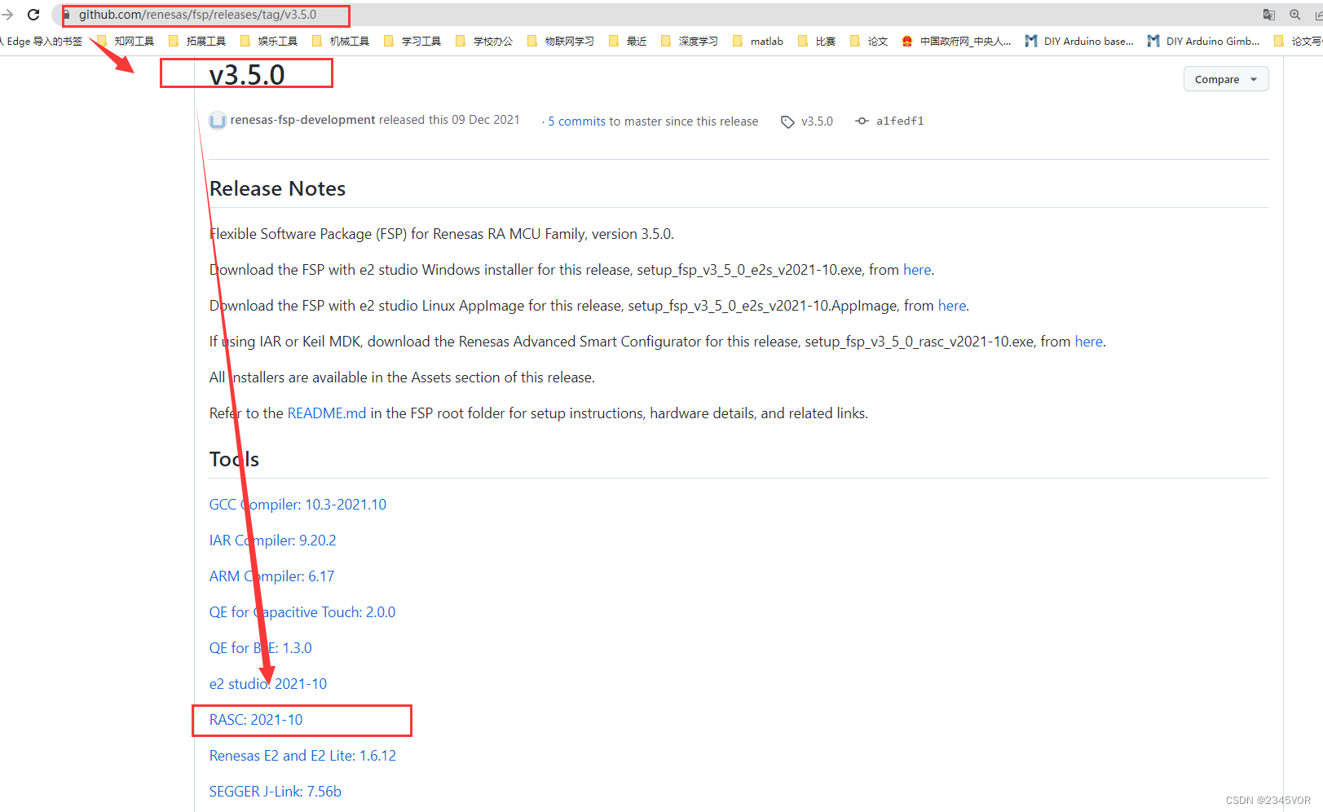
Task: Click 'here' link for RASC setup download
Action: (1089, 342)
